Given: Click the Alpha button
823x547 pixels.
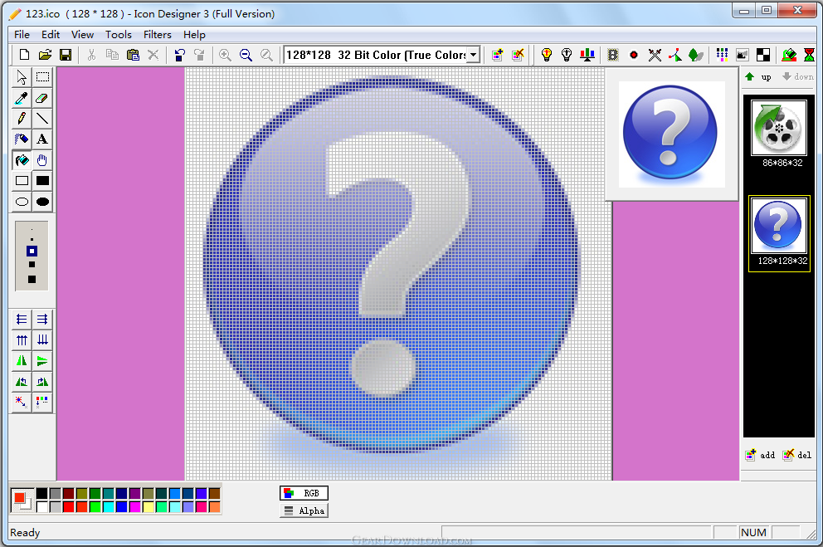Looking at the screenshot, I should coord(304,510).
